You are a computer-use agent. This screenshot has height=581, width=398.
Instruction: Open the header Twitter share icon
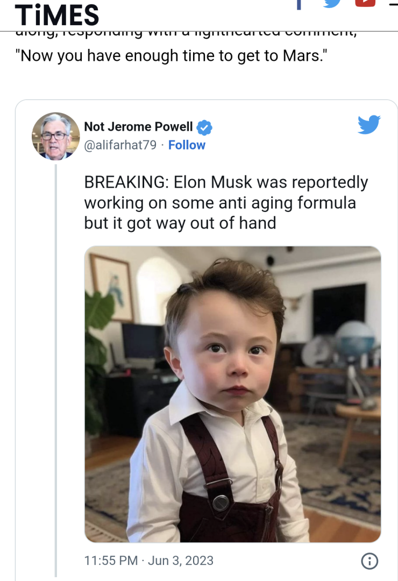click(x=333, y=4)
